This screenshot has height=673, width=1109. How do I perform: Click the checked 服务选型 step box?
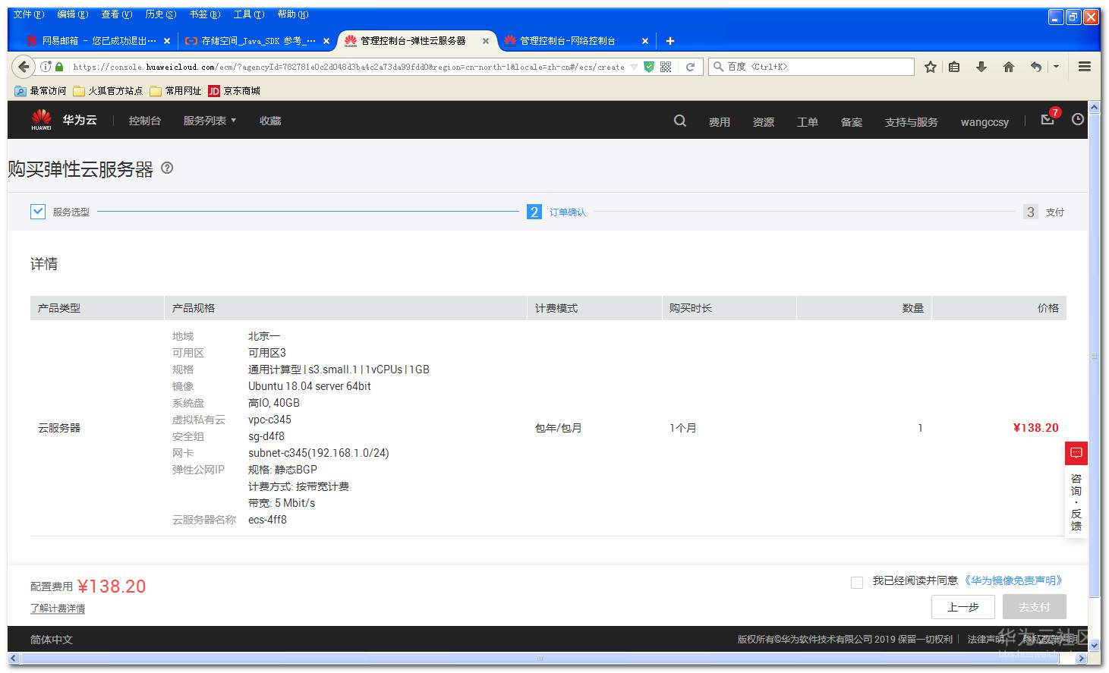[38, 212]
